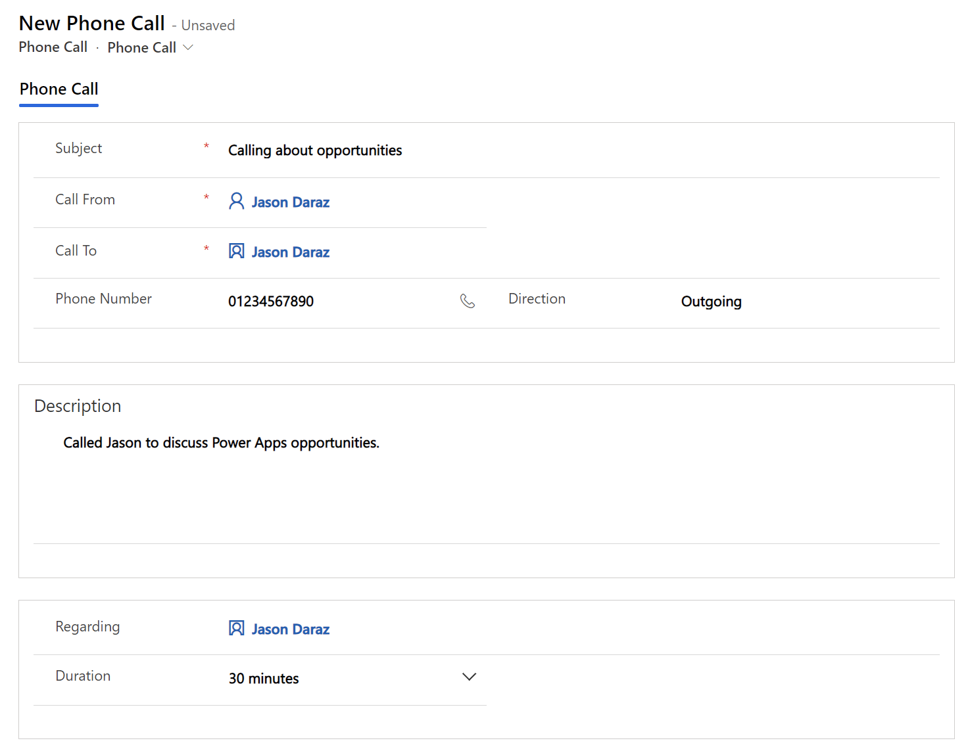Click the 30 minutes duration value
968x749 pixels.
coord(264,679)
